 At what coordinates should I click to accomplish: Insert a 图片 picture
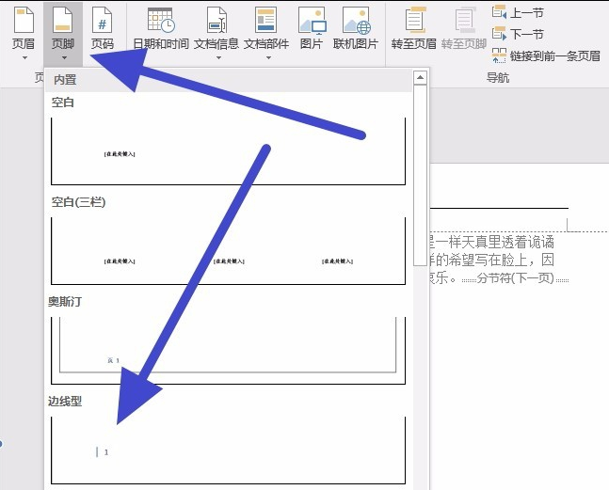pos(312,29)
